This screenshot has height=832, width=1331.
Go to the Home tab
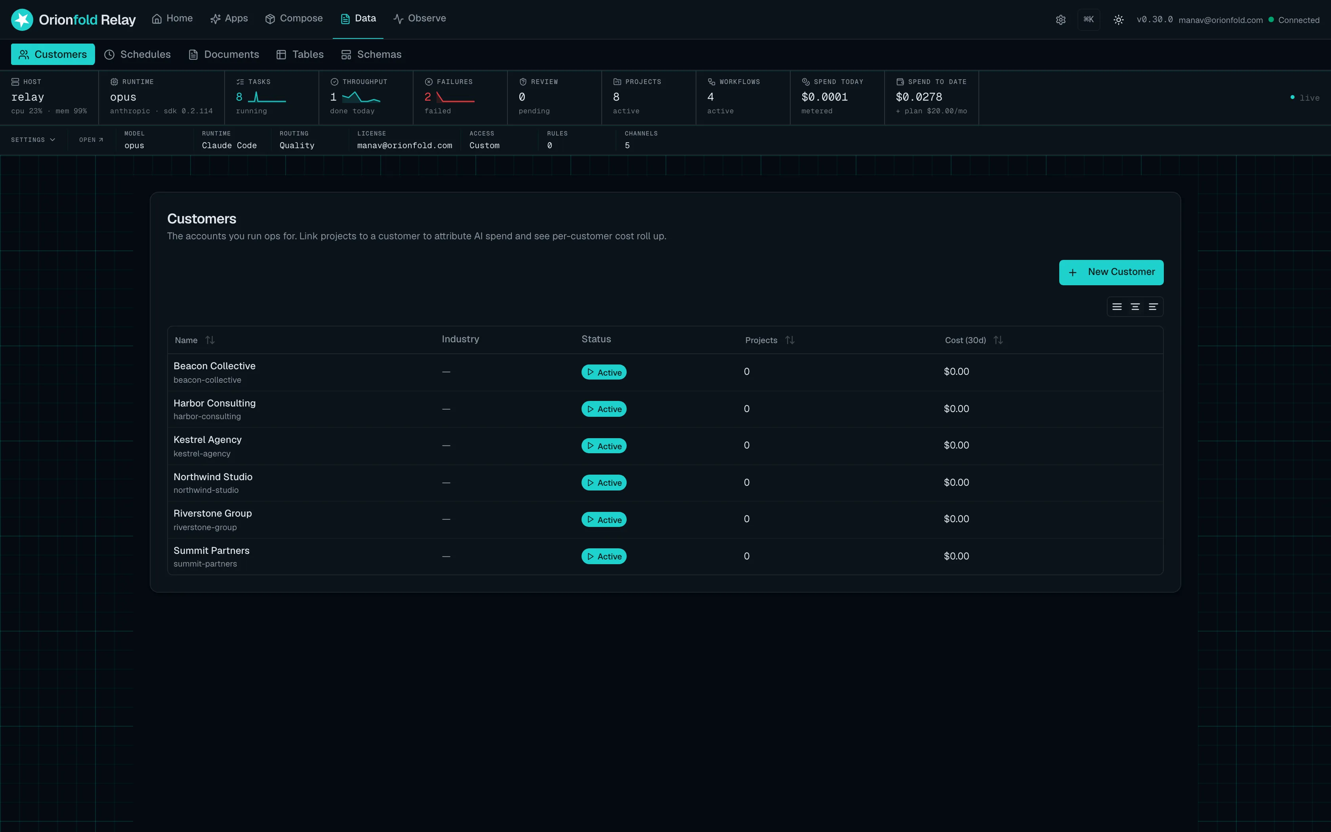point(172,19)
